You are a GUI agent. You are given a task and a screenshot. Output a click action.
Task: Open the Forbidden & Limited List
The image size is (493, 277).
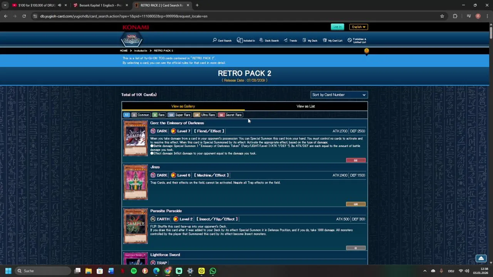tap(357, 40)
